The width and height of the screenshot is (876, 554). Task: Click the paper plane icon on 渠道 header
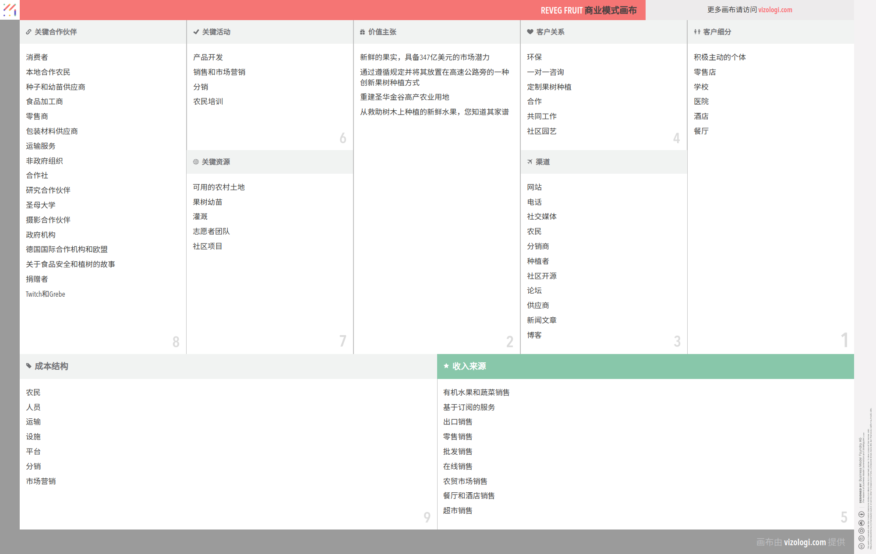point(530,161)
